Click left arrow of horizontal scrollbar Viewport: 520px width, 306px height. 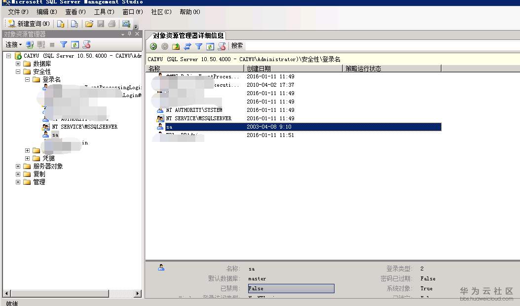6,293
